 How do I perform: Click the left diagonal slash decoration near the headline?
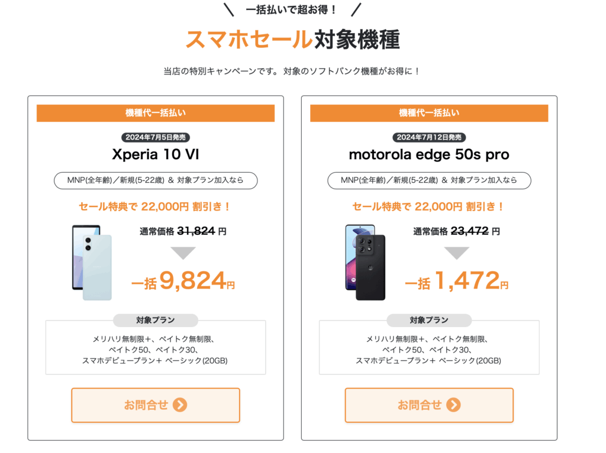pos(230,10)
